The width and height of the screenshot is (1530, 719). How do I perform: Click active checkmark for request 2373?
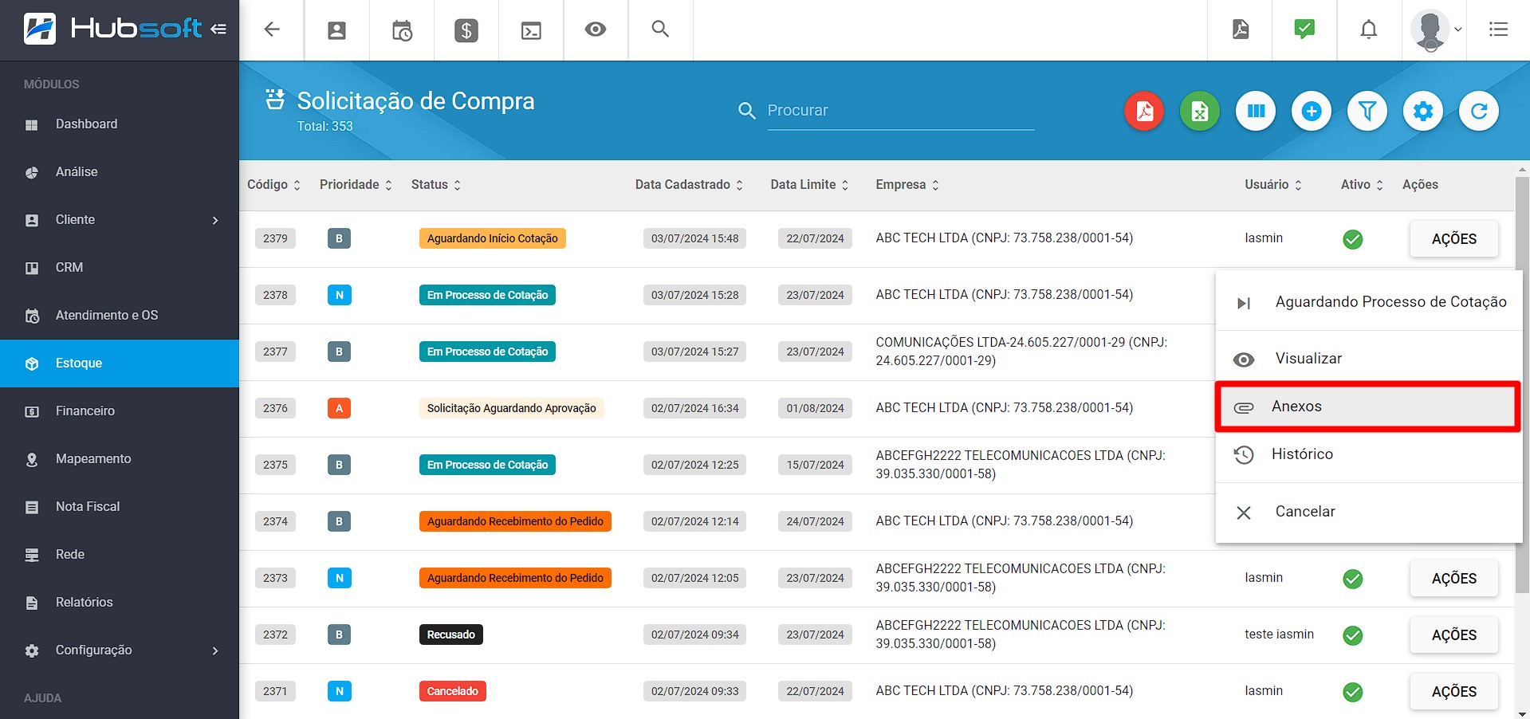1353,579
